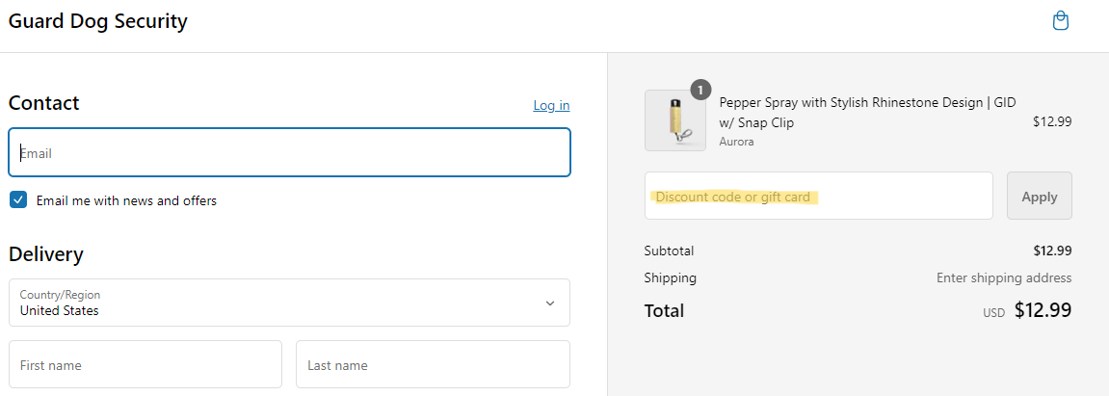Focus the Email input field

pos(289,152)
